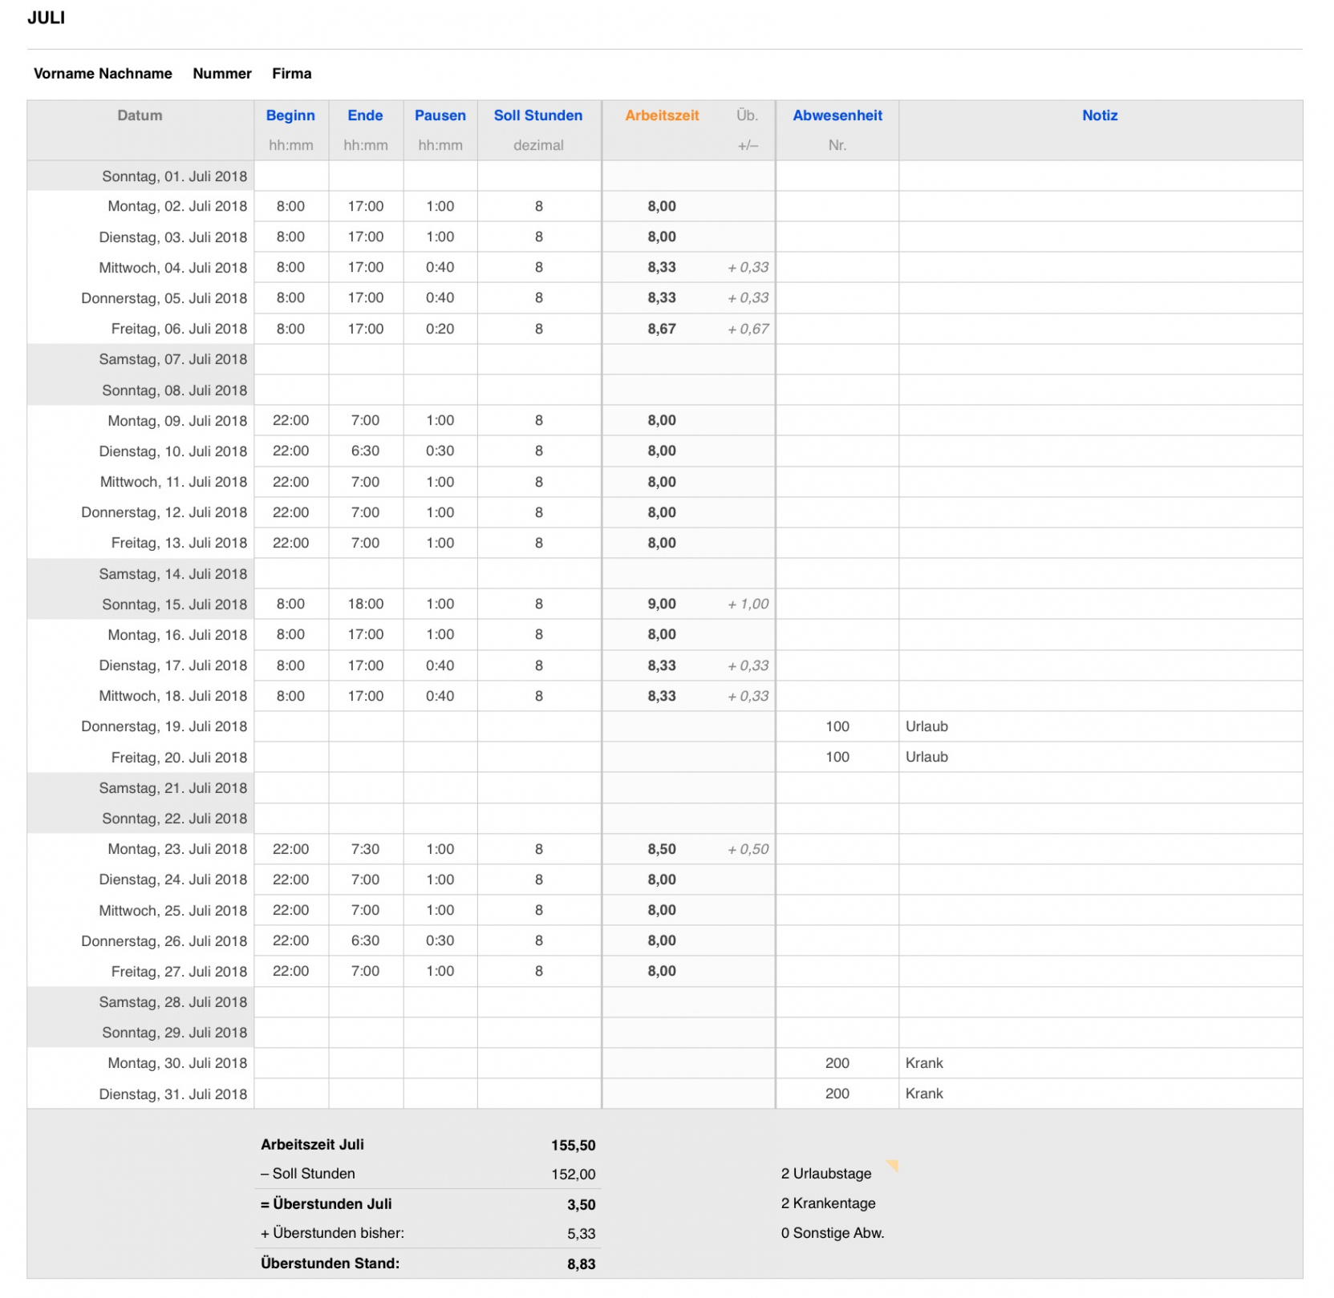The image size is (1334, 1298).
Task: Select the Urlaub note on Freitag, 20. Juli
Action: [927, 757]
